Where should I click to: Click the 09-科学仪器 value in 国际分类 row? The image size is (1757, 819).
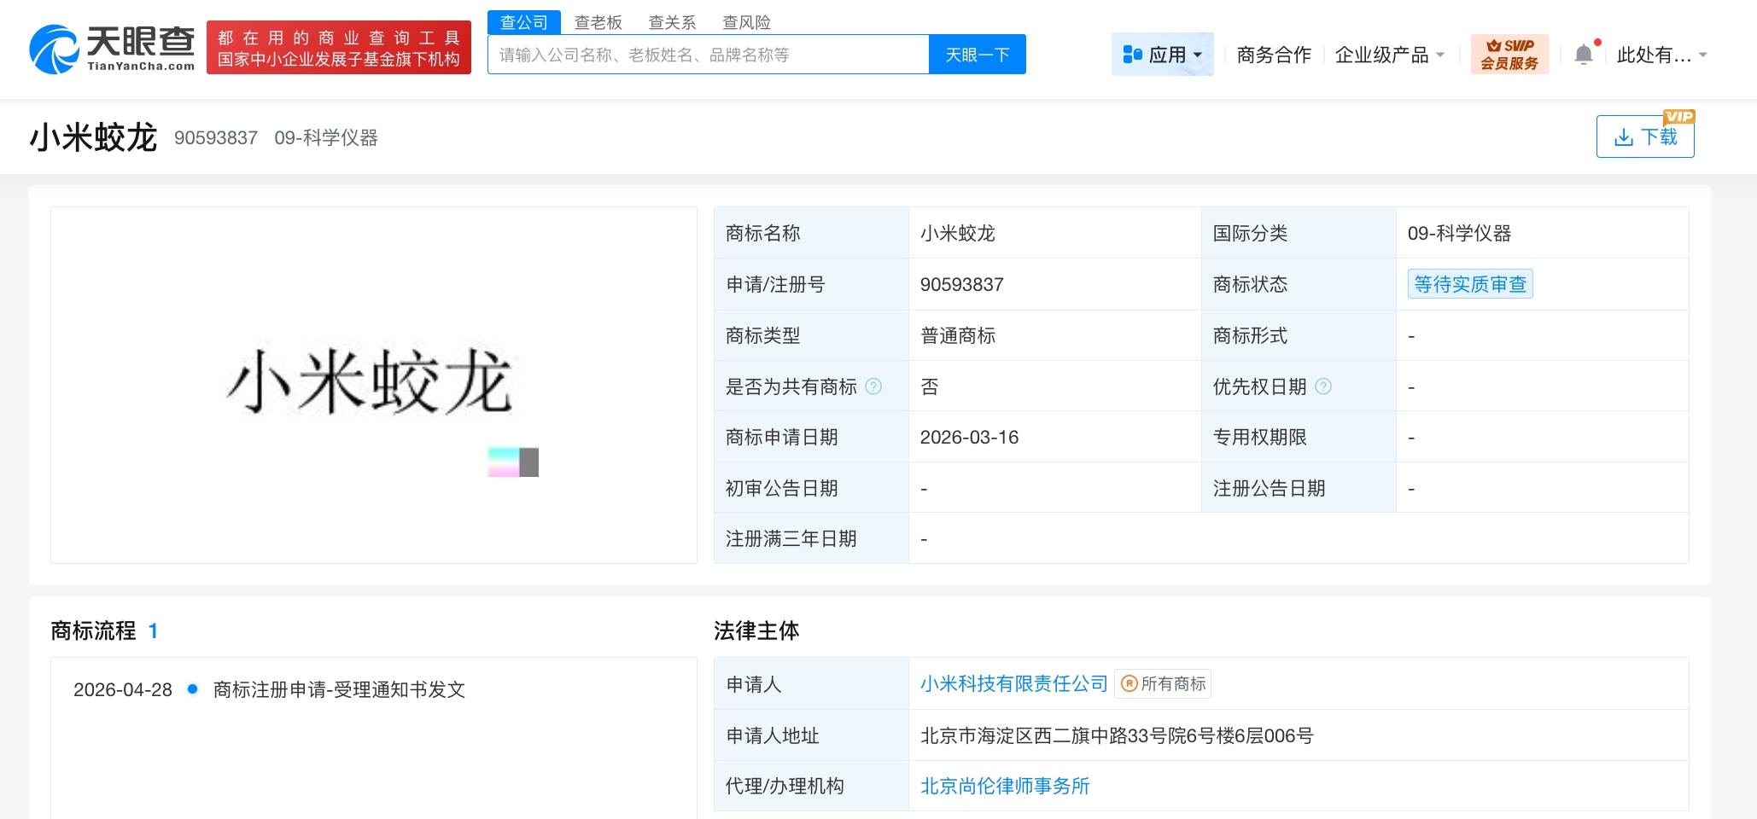point(1460,233)
